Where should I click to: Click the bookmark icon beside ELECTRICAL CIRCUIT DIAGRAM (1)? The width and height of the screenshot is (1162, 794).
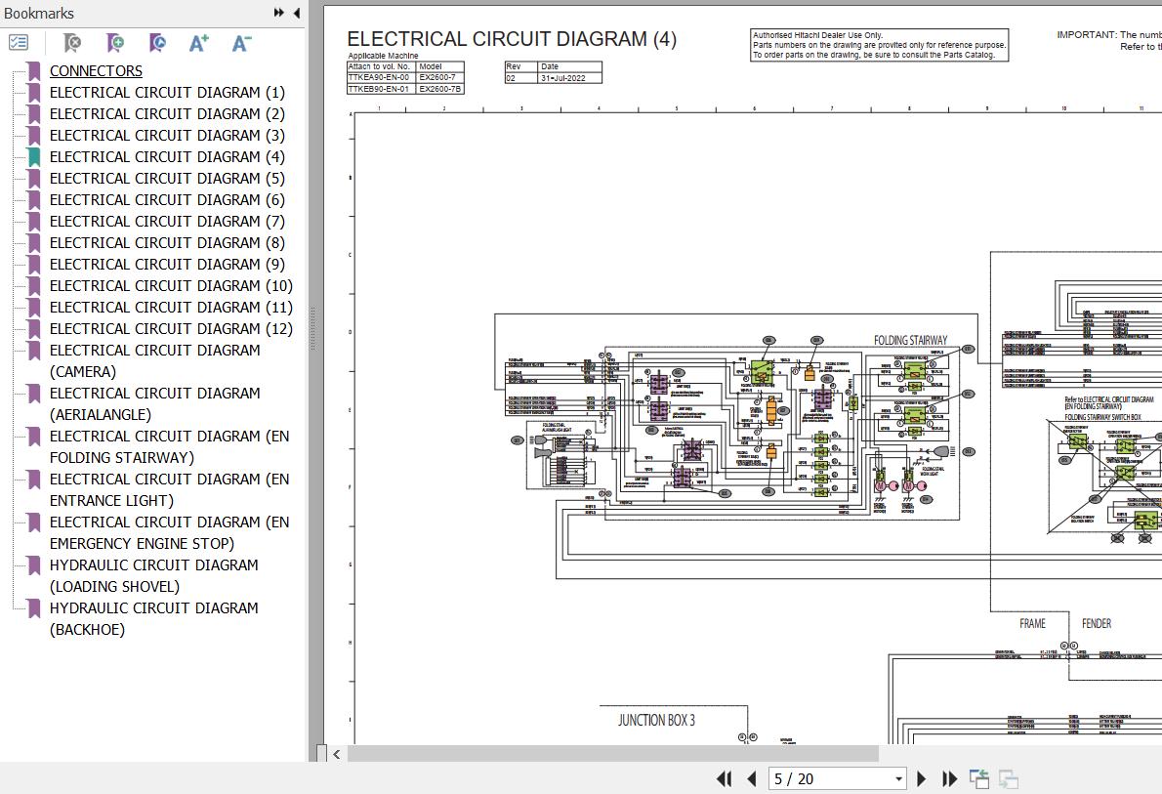pyautogui.click(x=34, y=93)
